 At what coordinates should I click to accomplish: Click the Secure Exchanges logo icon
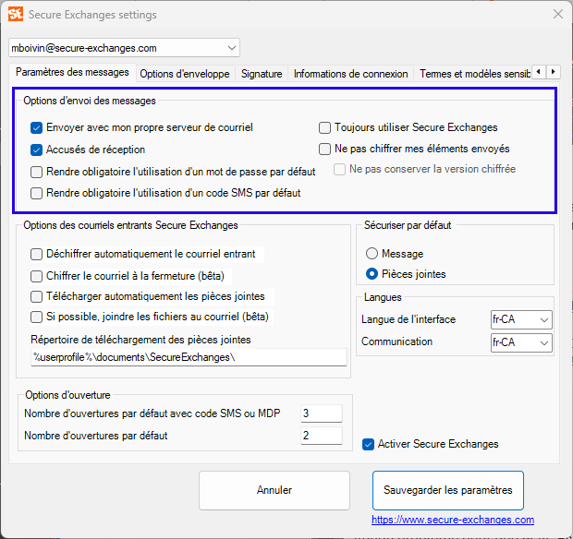(x=16, y=14)
